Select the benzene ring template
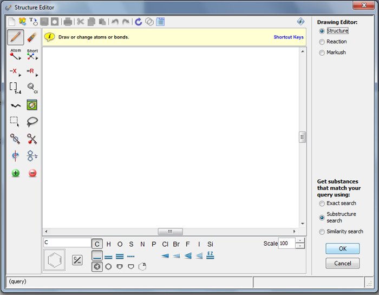Viewport: 379px width, 295px height. (x=97, y=267)
